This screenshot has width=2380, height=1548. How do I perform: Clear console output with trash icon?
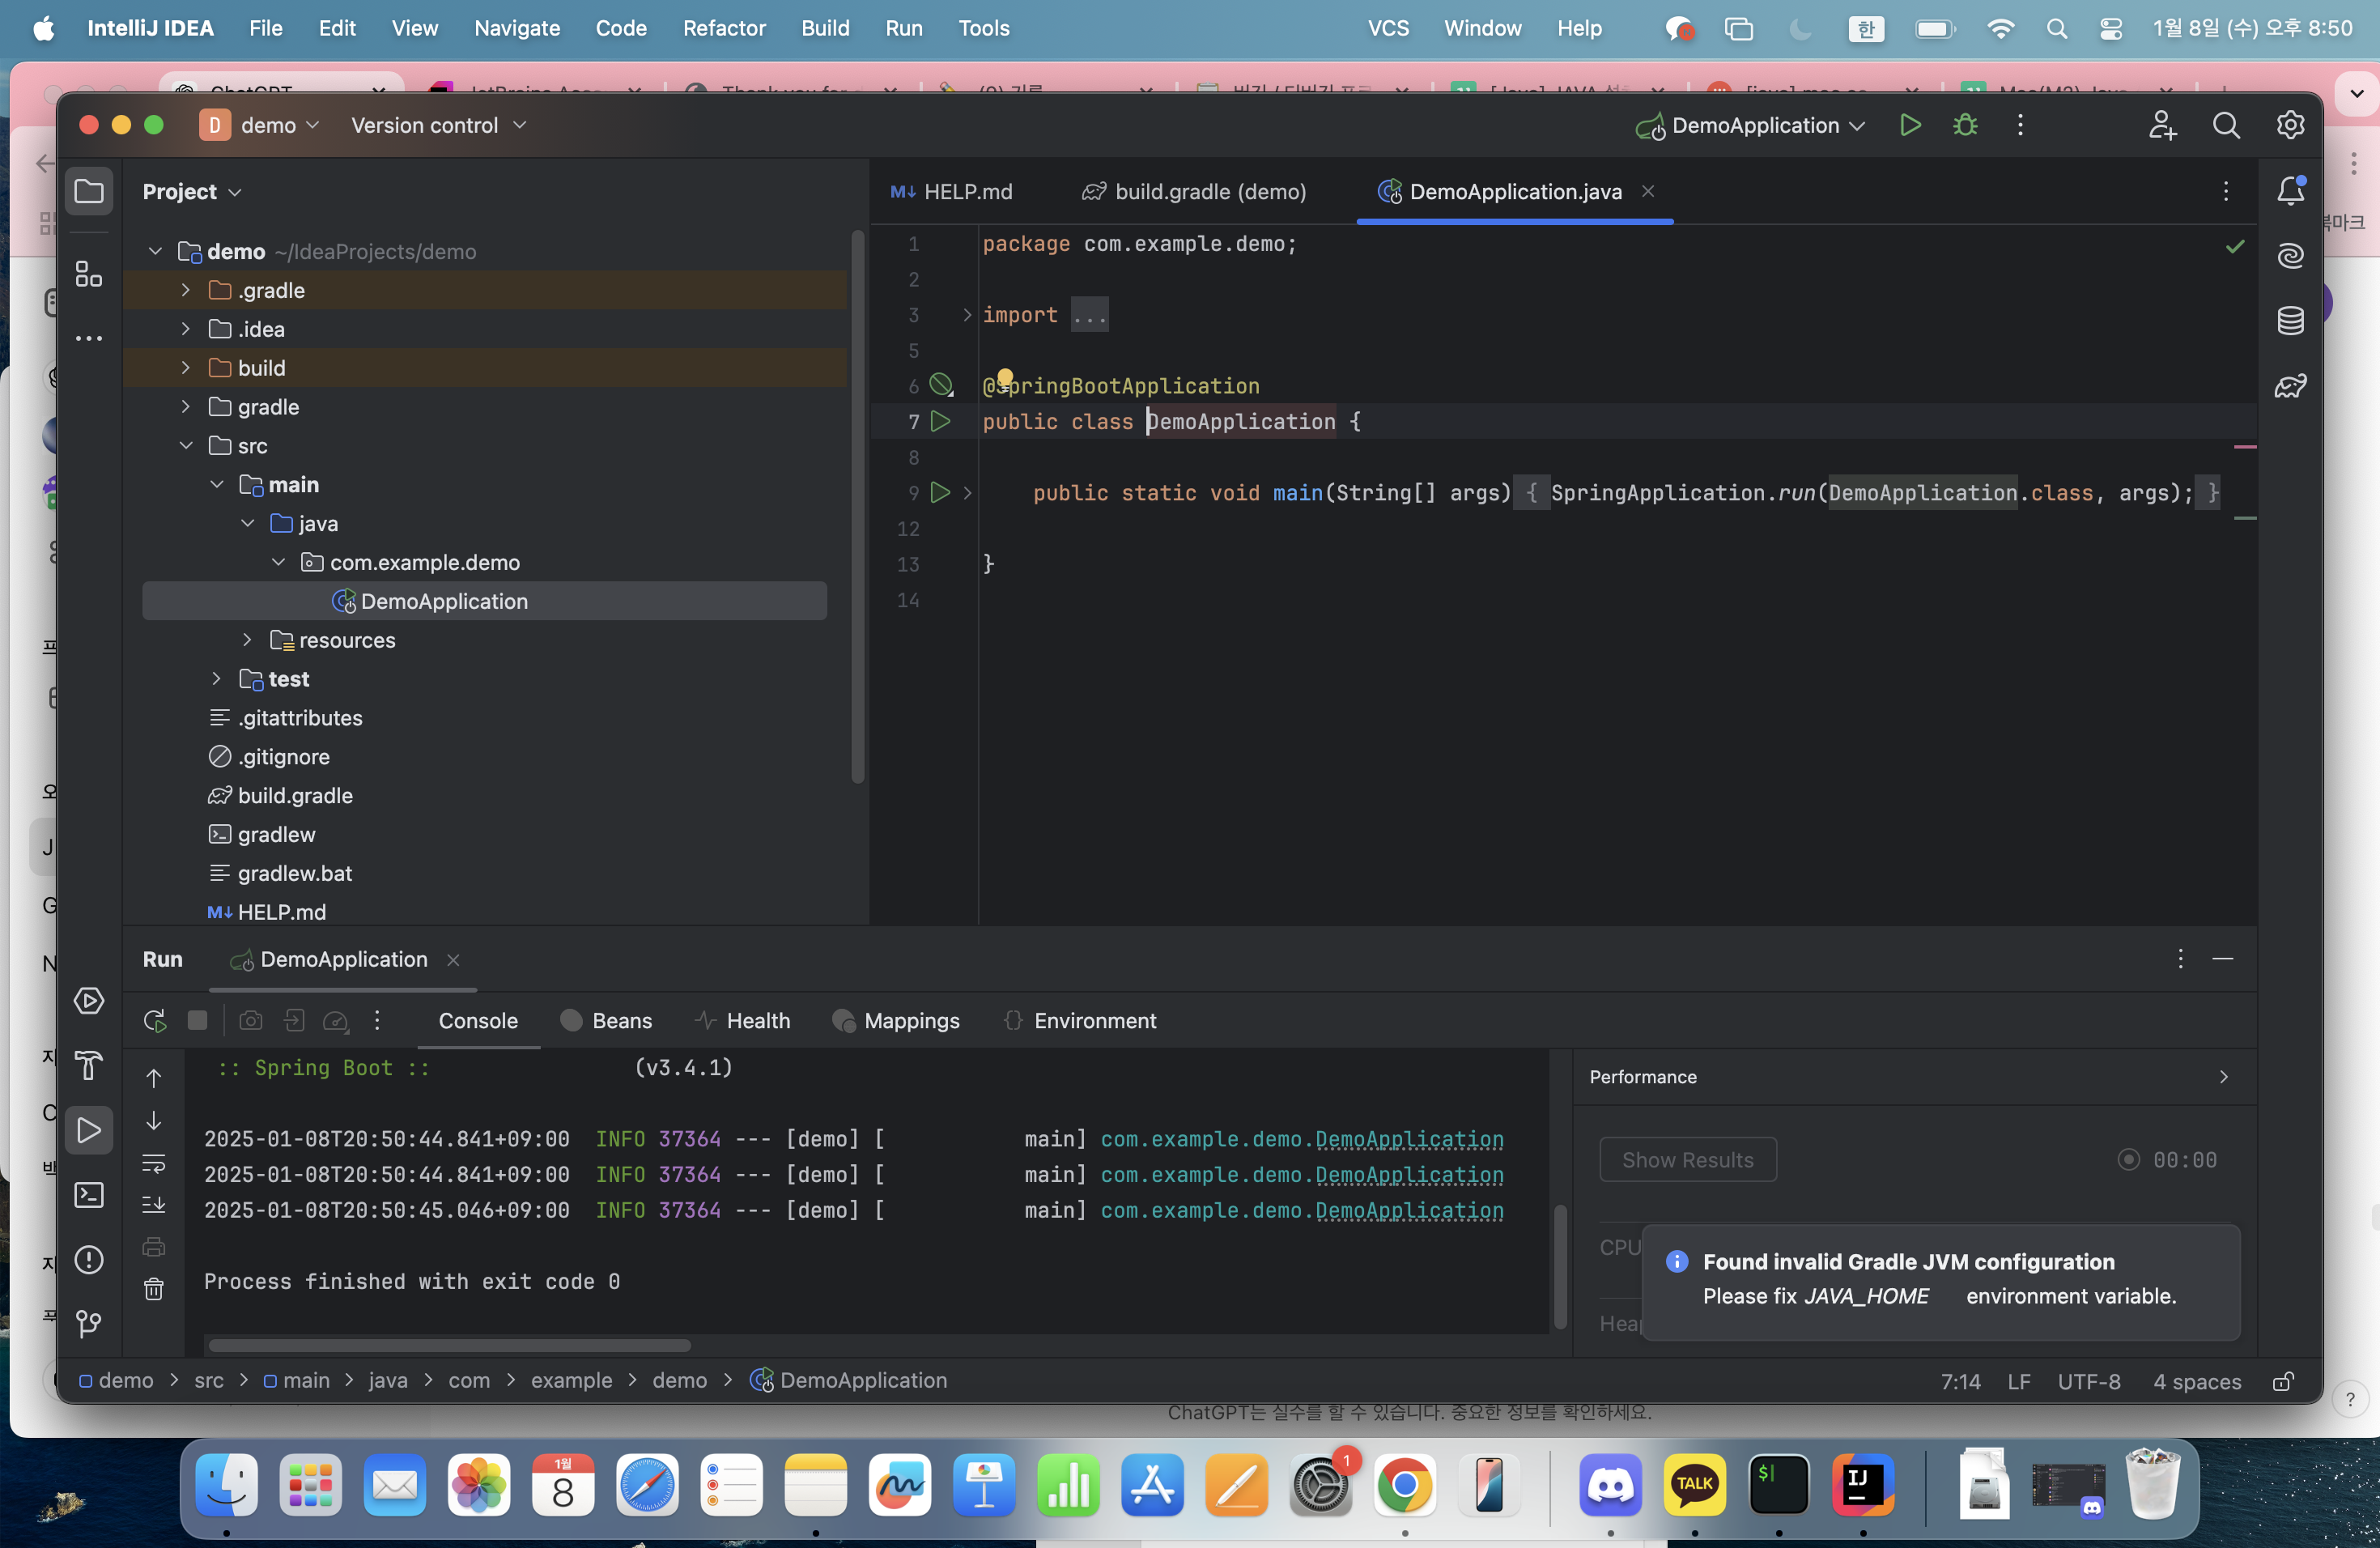(154, 1289)
